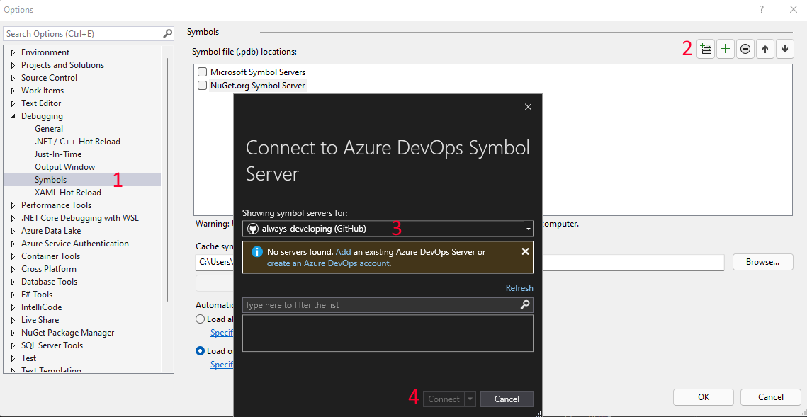Click create an Azure DevOps account link
807x417 pixels.
coord(328,263)
